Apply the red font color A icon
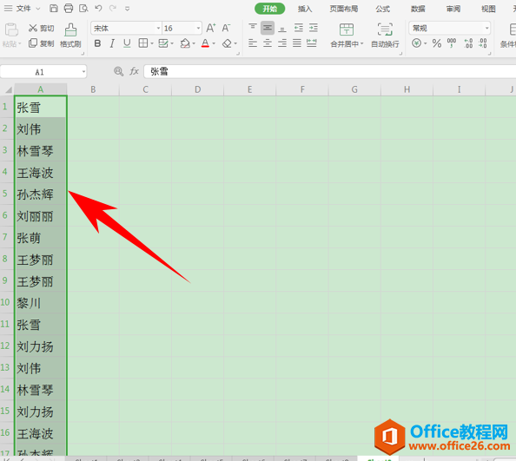516x461 pixels. 205,43
